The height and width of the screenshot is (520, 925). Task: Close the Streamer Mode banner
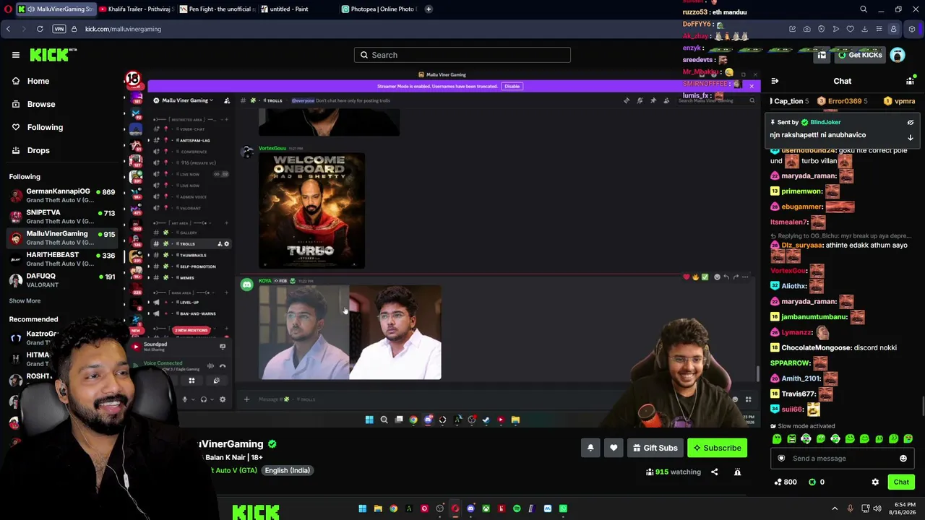point(751,87)
